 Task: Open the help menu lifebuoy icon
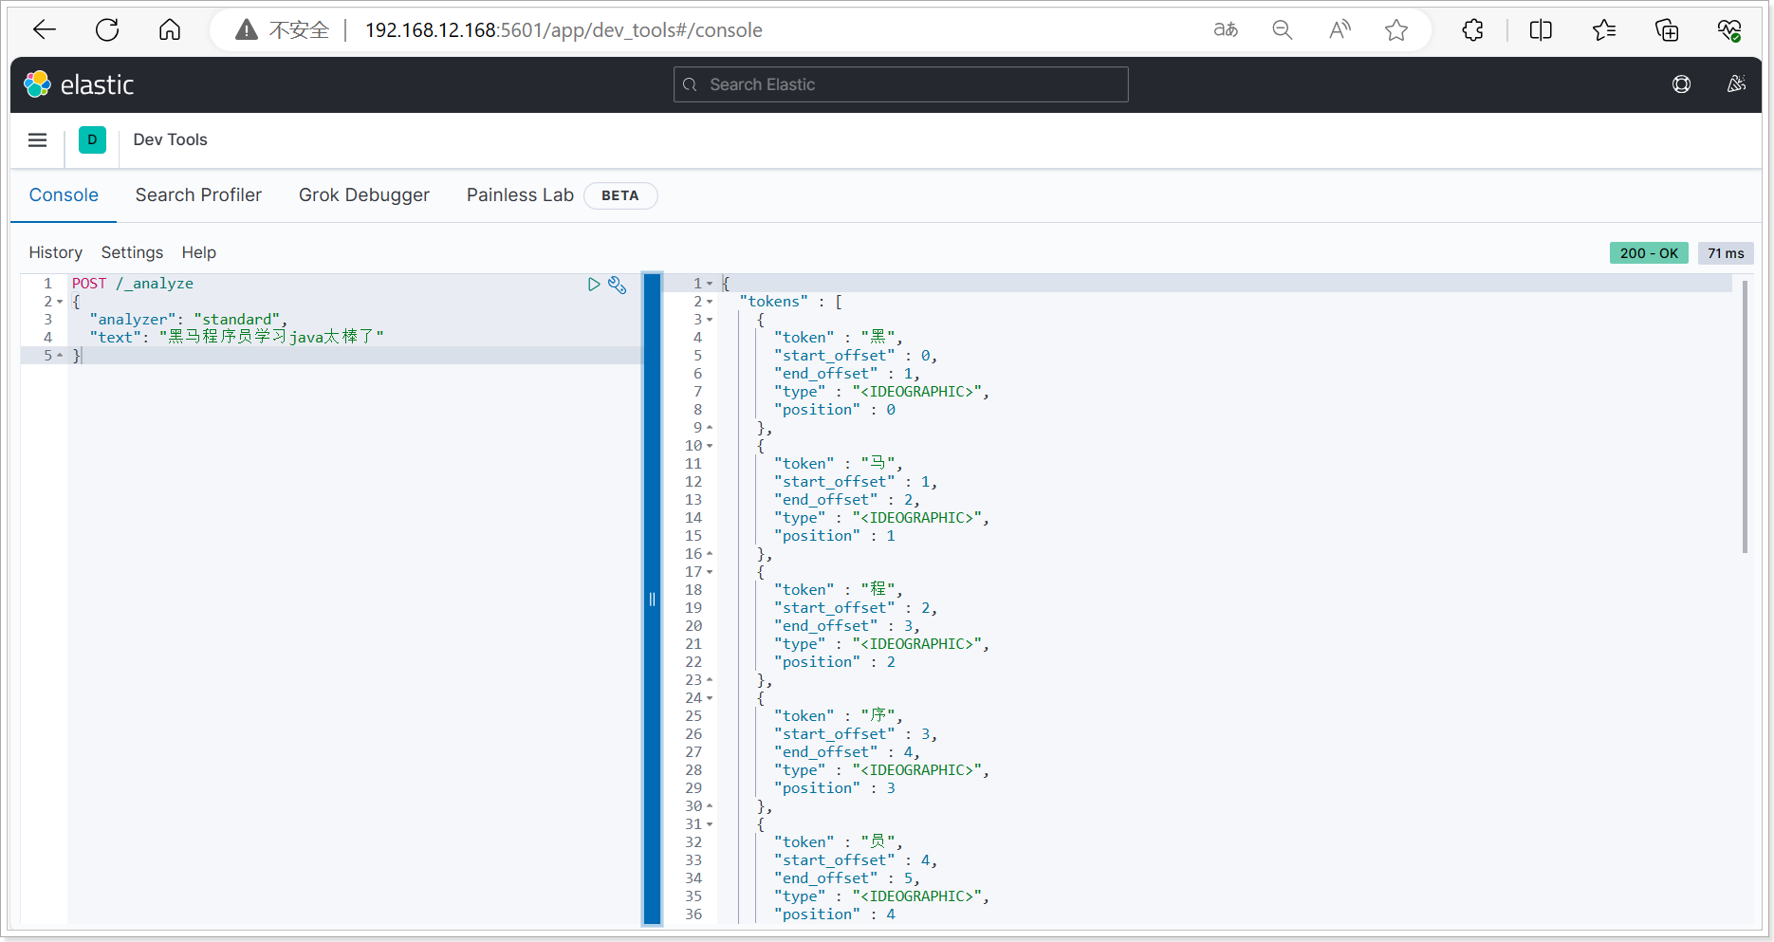pos(1681,84)
